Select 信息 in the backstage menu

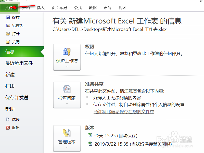click(22, 52)
